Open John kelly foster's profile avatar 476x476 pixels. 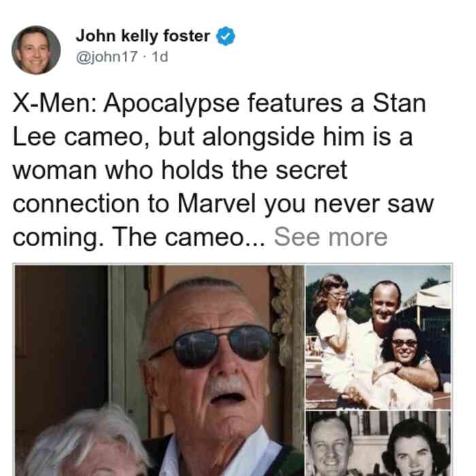click(x=36, y=50)
